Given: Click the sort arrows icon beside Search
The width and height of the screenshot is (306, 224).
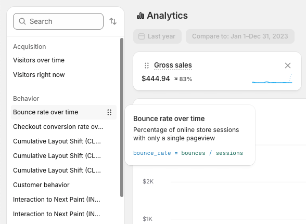Looking at the screenshot, I should [113, 21].
